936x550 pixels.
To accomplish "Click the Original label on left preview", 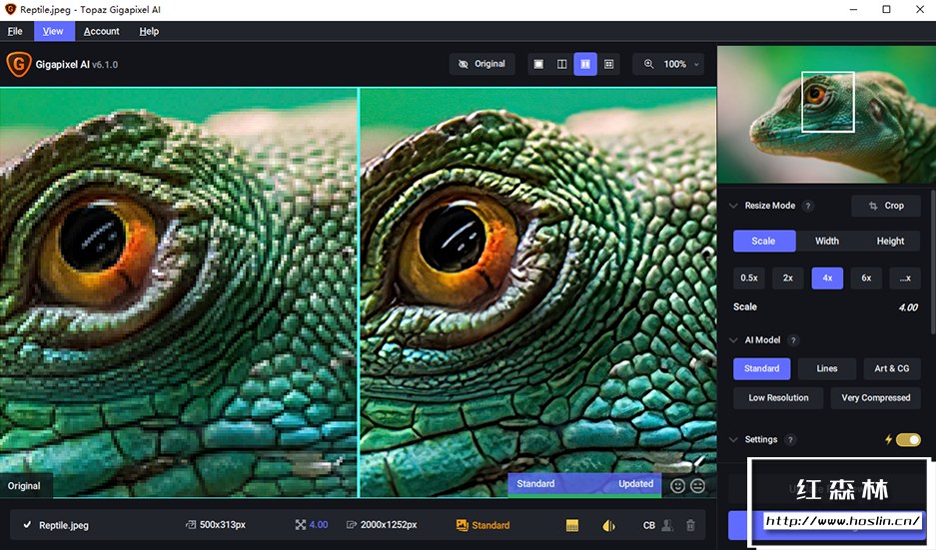I will 24,486.
